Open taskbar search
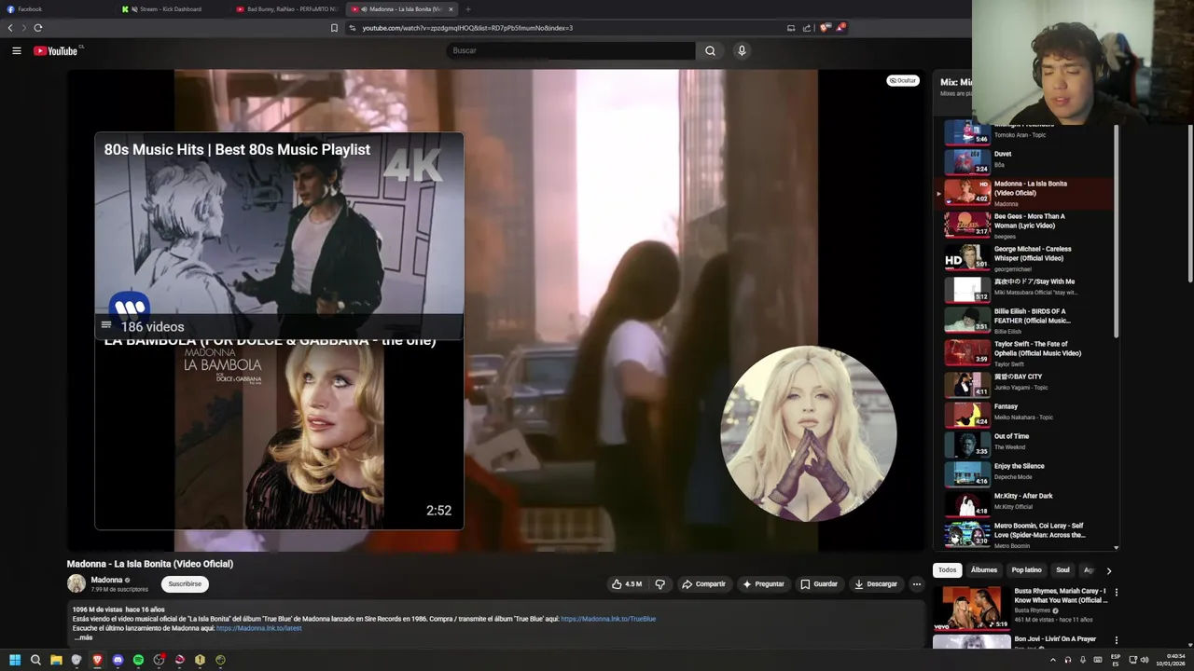 [x=35, y=660]
